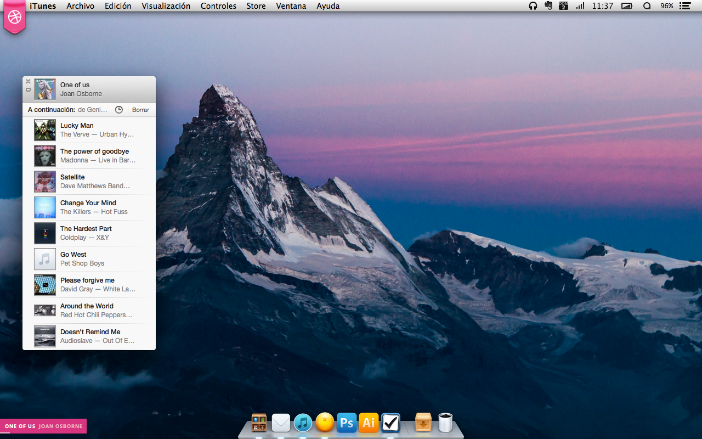Click the Doesn't Remind Me album cover
This screenshot has height=439, width=702.
coord(45,336)
